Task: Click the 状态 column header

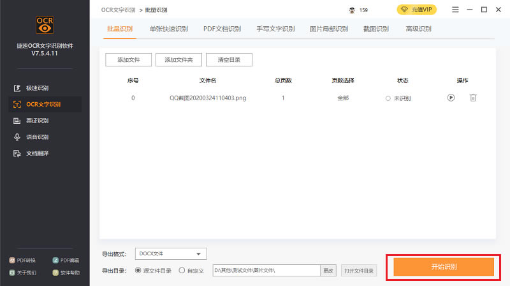Action: [403, 80]
